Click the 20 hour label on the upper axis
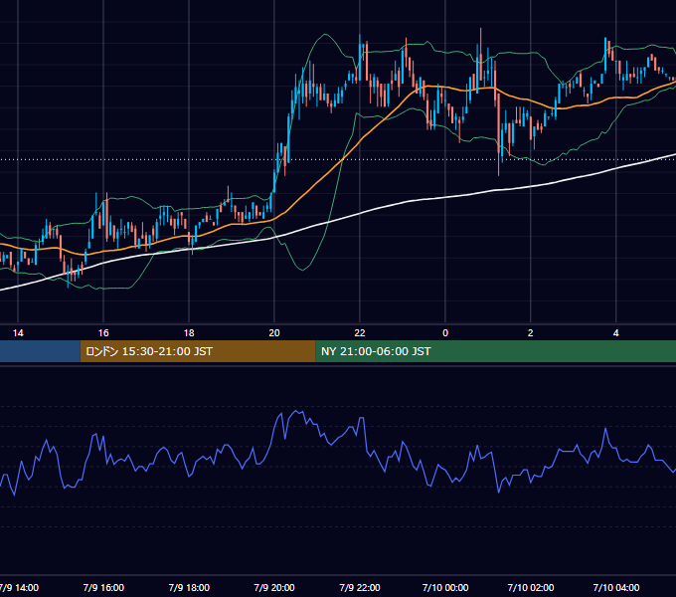Image resolution: width=676 pixels, height=597 pixels. (274, 333)
